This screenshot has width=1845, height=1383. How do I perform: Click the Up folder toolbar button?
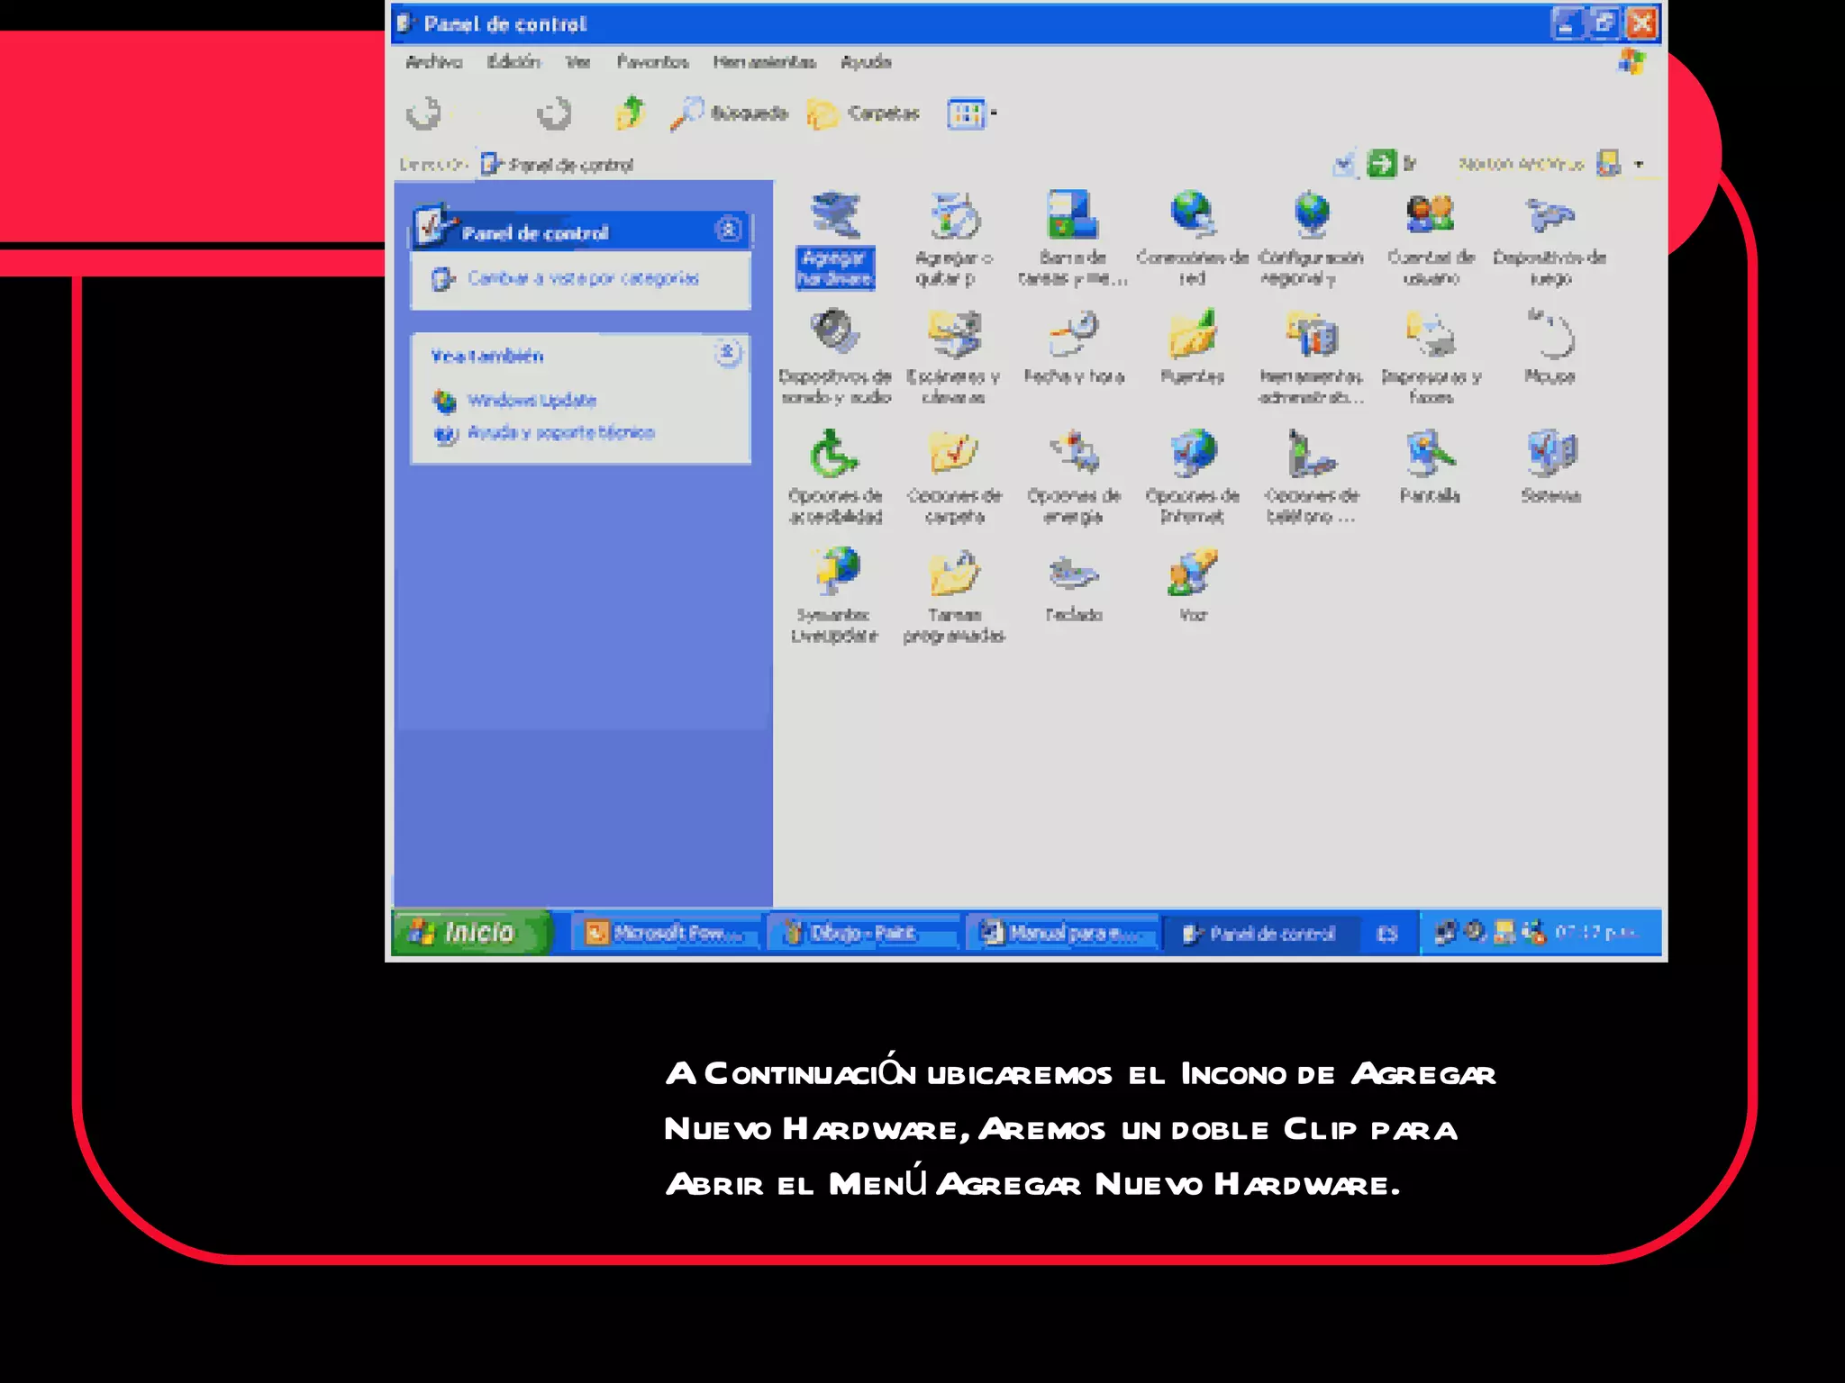(x=631, y=113)
